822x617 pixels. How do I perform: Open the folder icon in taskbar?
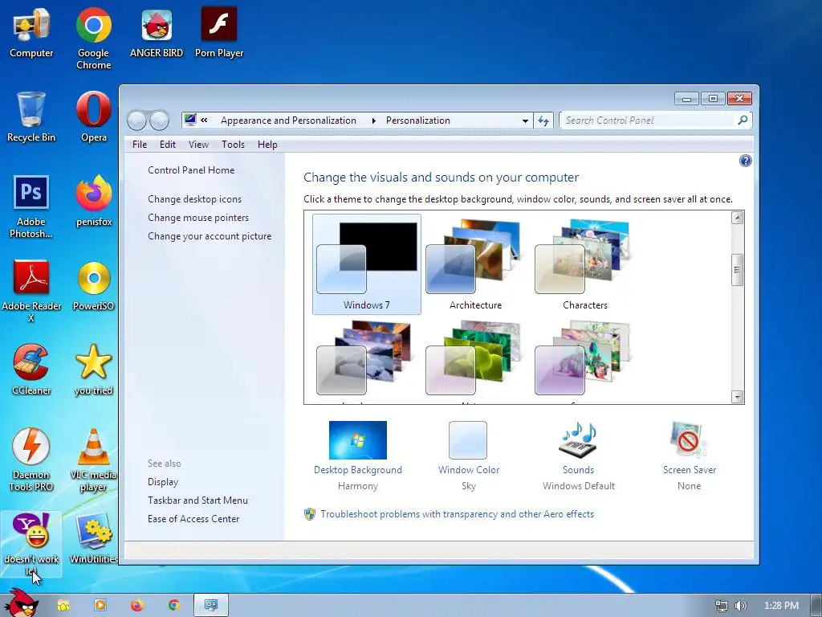point(63,606)
